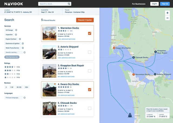The height and width of the screenshot is (123, 173).
Task: Click Ilwaco's 75% Services Matched text
Action: (66, 95)
